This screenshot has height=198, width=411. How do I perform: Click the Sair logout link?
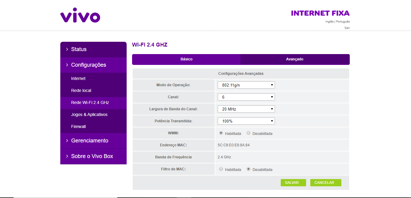347,28
